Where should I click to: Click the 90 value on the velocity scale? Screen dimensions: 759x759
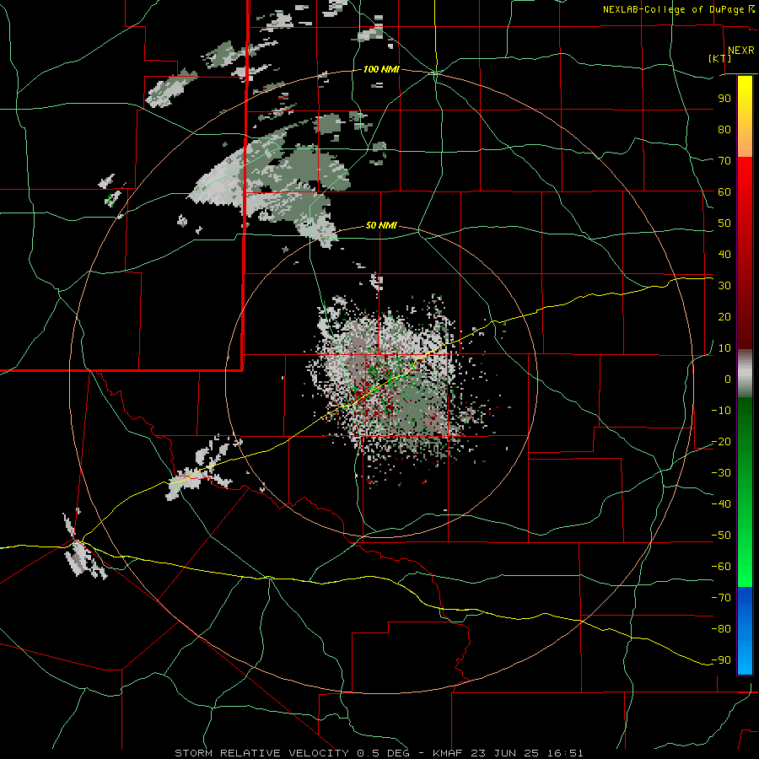point(724,99)
